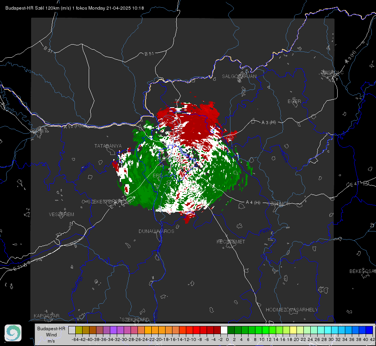Select the bright green swatch between 10 and 12
The height and width of the screenshot is (346, 376).
pos(265,330)
